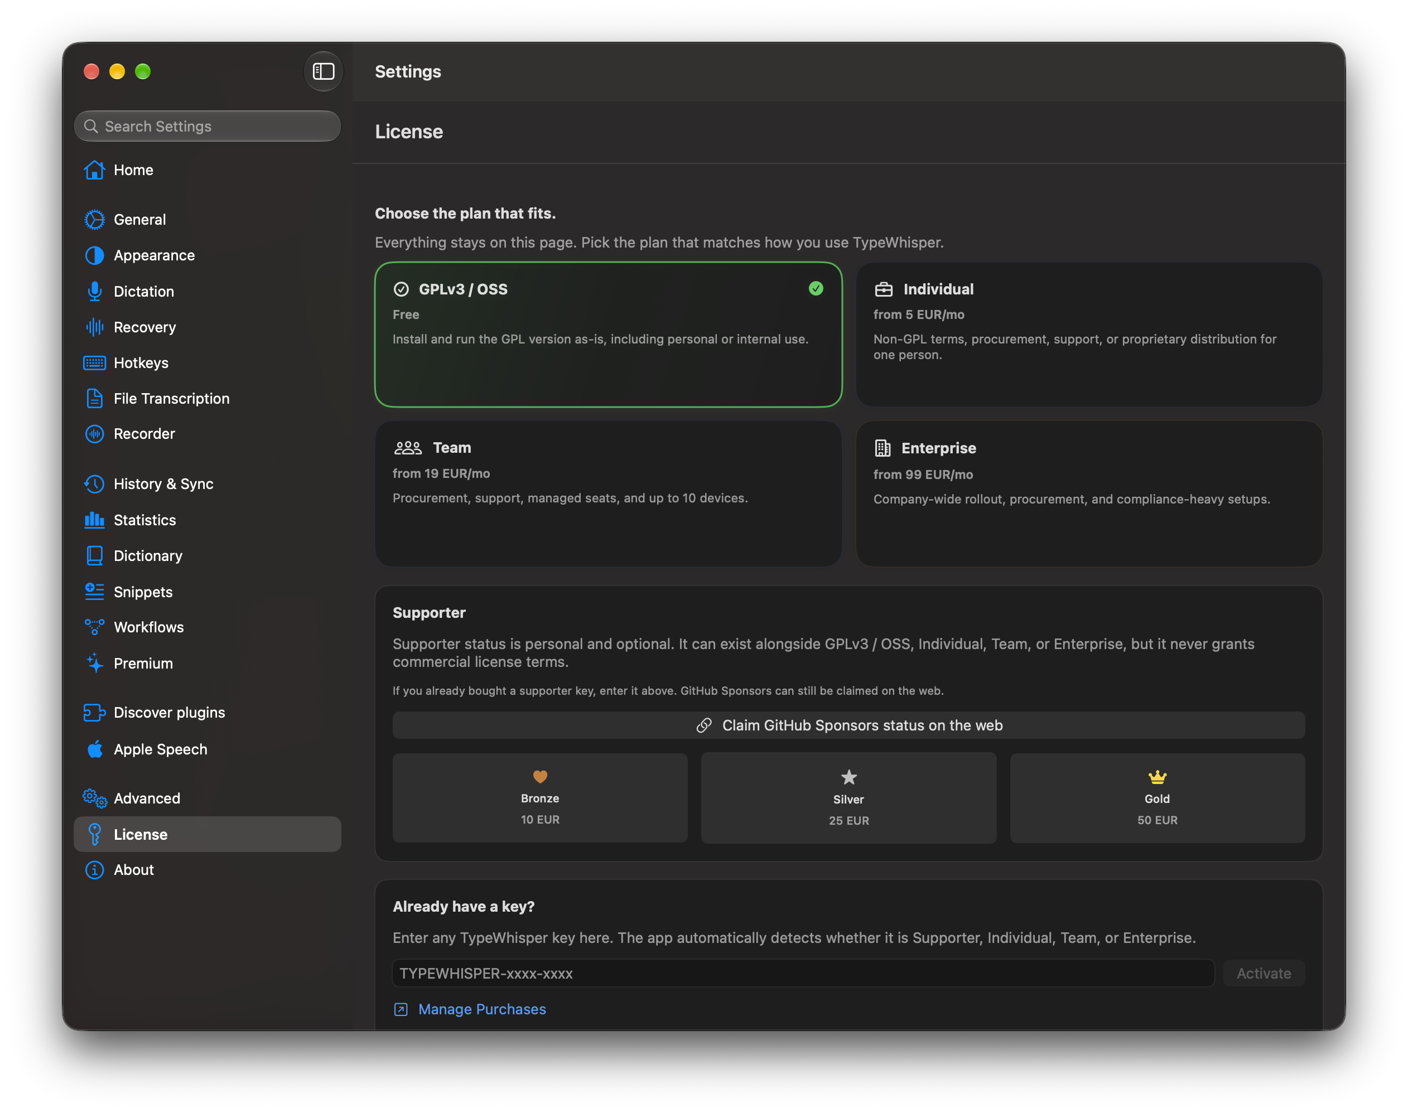The image size is (1408, 1113).
Task: Toggle the sidebar visibility icon
Action: (x=324, y=71)
